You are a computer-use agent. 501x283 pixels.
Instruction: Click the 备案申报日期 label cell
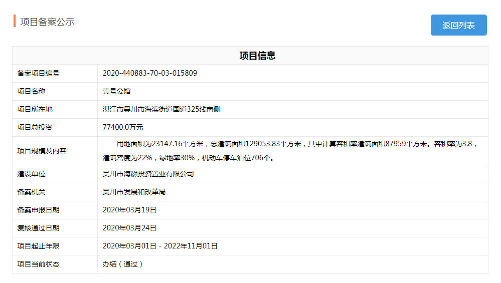click(55, 210)
